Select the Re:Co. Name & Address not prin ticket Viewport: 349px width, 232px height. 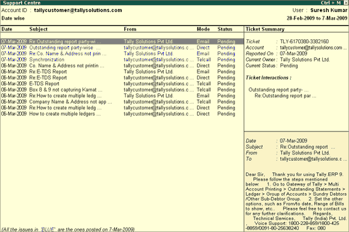(x=122, y=54)
